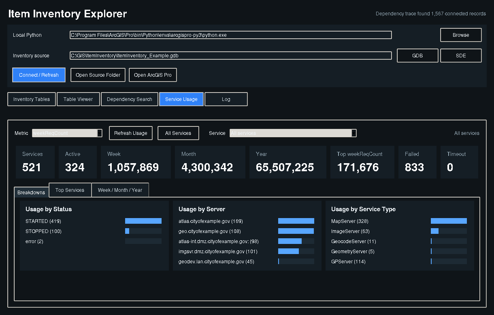This screenshot has height=315, width=494.
Task: Click the ImageServer (63) usage bar
Action: tap(449, 231)
